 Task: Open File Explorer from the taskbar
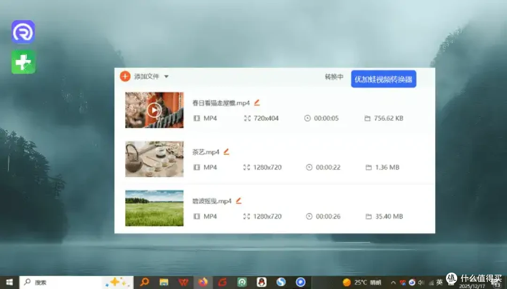point(164,282)
